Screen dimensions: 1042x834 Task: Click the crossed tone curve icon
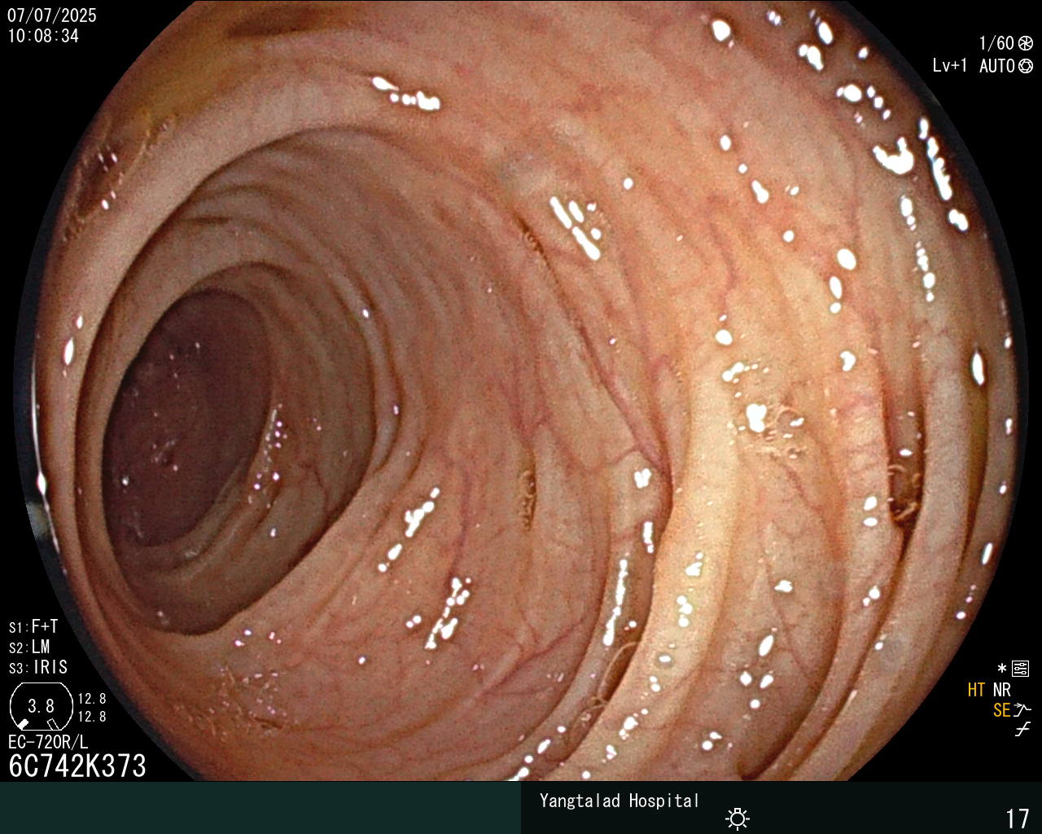(1022, 730)
